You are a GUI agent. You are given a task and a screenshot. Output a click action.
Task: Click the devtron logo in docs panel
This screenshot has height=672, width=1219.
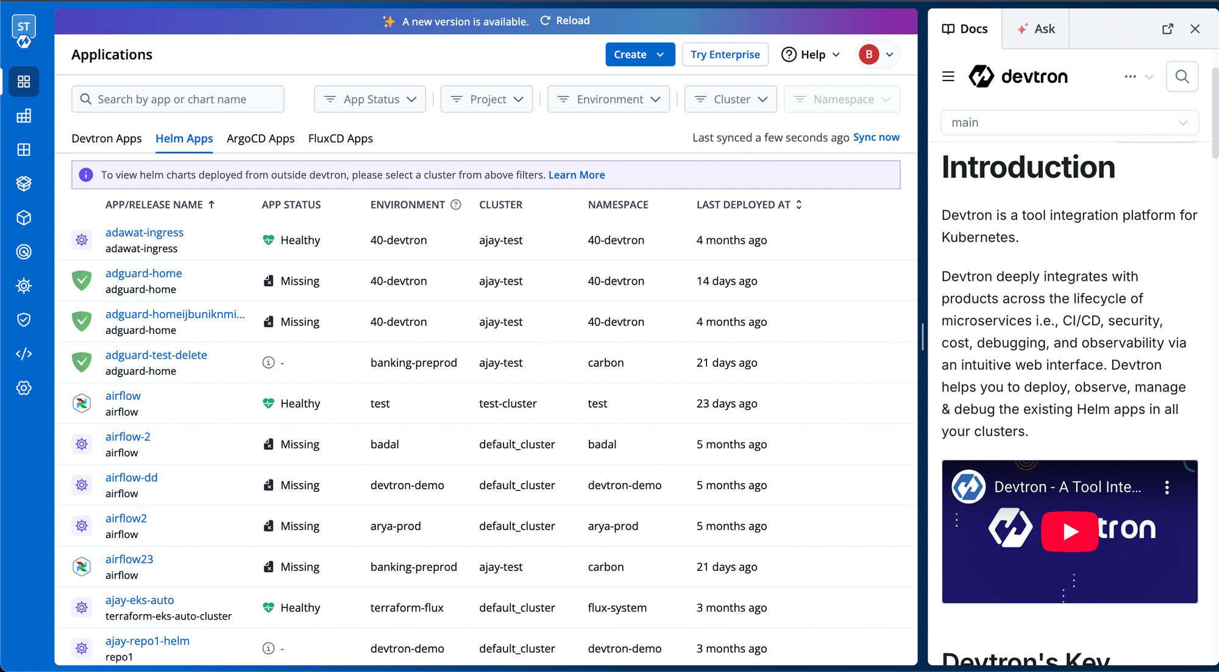(x=1018, y=77)
